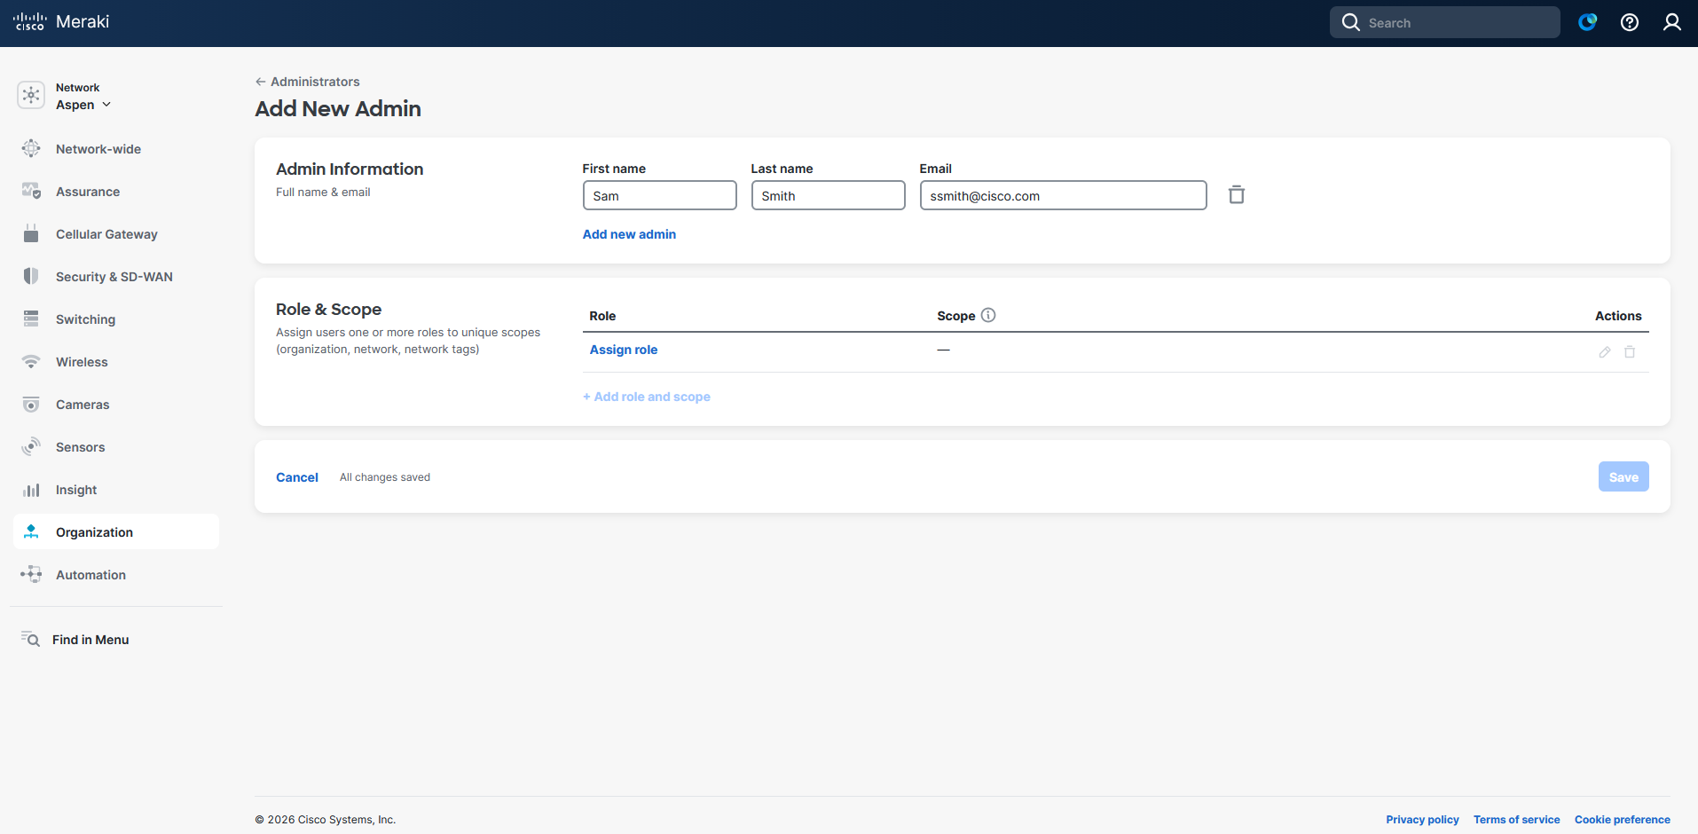The image size is (1698, 834).
Task: Click the trash icon in role row
Action: (1630, 352)
